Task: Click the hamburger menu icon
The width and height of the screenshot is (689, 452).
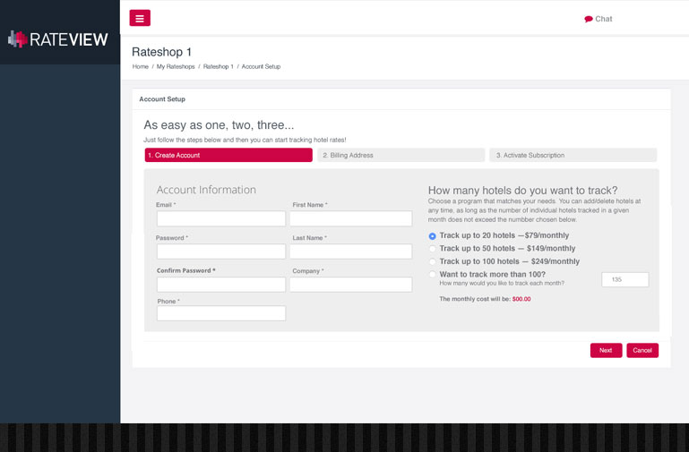Action: (x=140, y=18)
